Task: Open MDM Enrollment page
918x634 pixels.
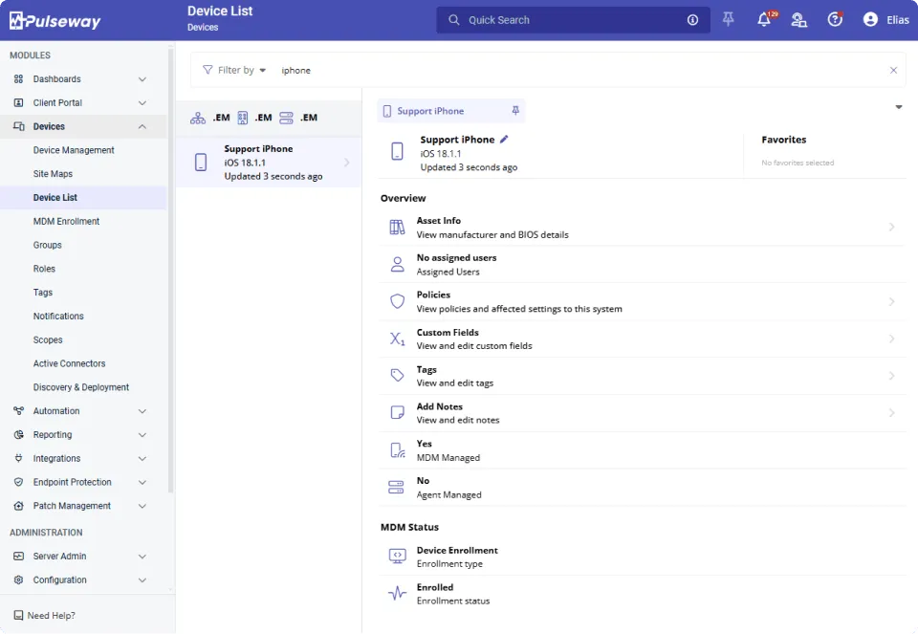Action: [66, 221]
